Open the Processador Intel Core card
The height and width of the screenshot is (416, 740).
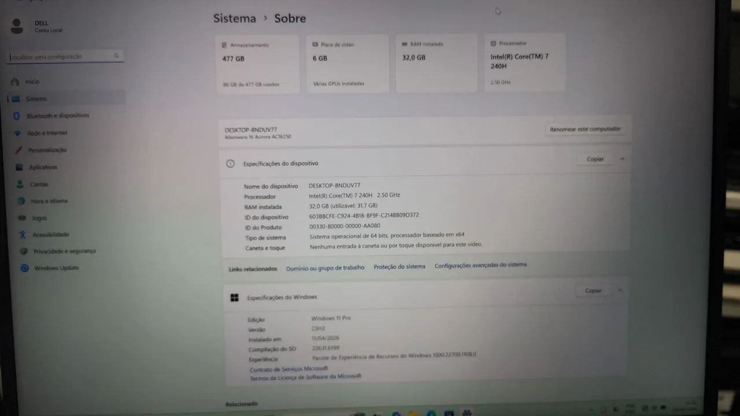(x=525, y=62)
